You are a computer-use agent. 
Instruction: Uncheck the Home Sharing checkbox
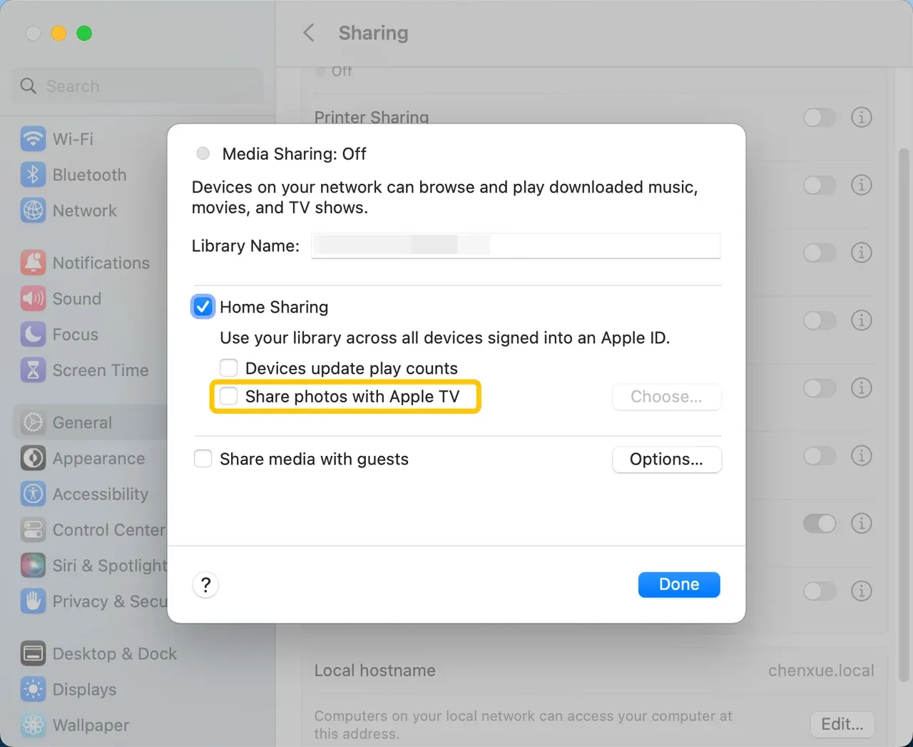203,307
